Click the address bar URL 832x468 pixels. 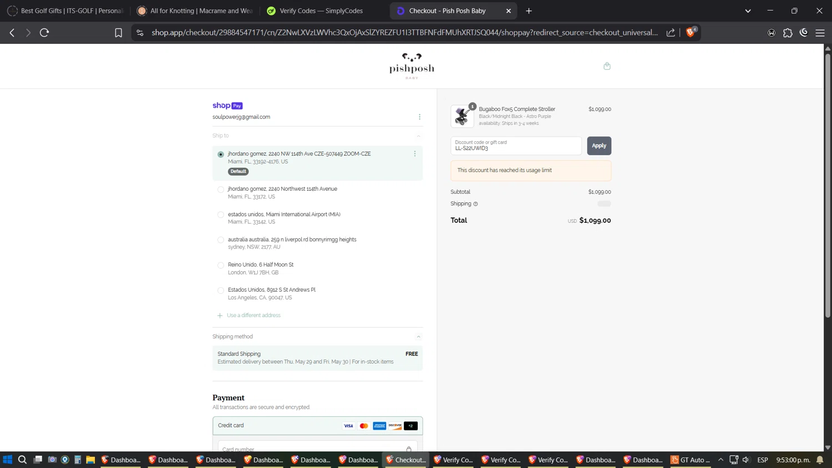[404, 33]
